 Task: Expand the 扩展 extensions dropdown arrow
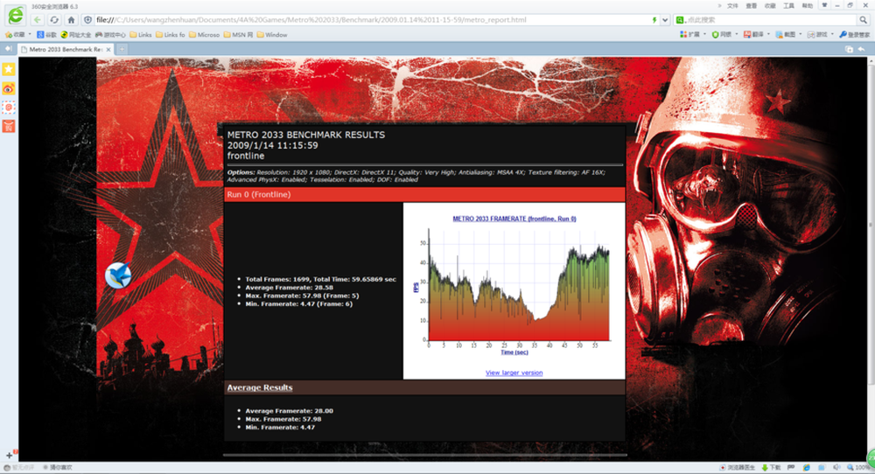tap(704, 35)
